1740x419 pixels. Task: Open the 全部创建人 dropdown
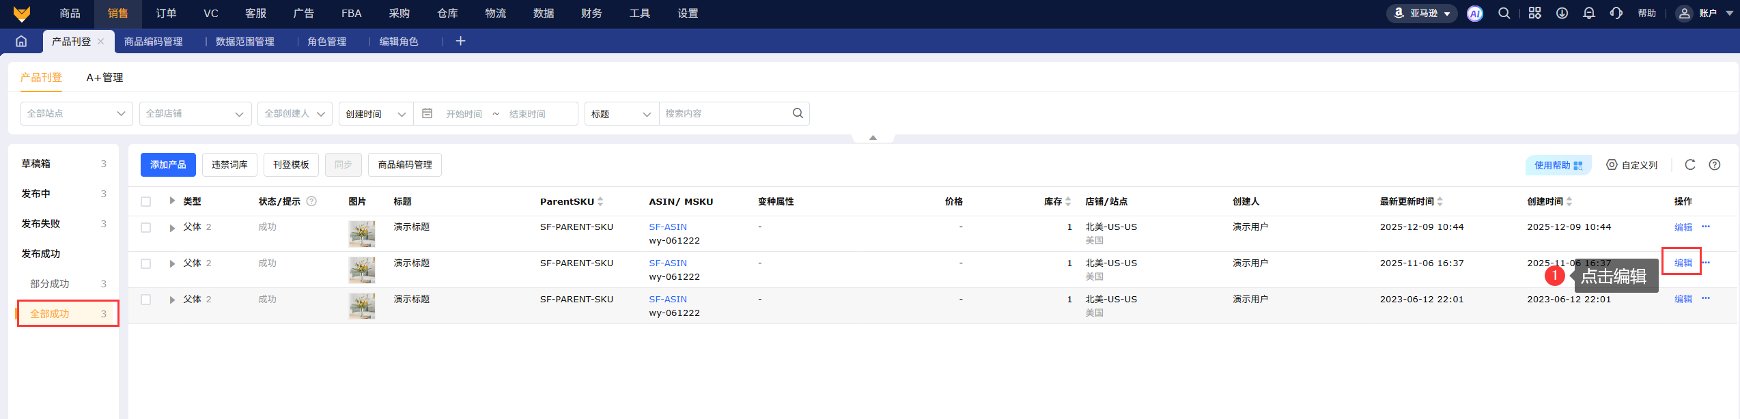pyautogui.click(x=295, y=114)
